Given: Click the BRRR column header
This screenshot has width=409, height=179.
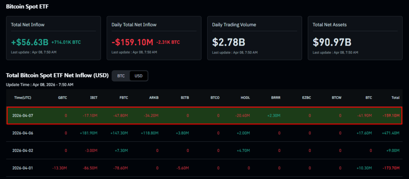Looking at the screenshot, I should [276, 97].
